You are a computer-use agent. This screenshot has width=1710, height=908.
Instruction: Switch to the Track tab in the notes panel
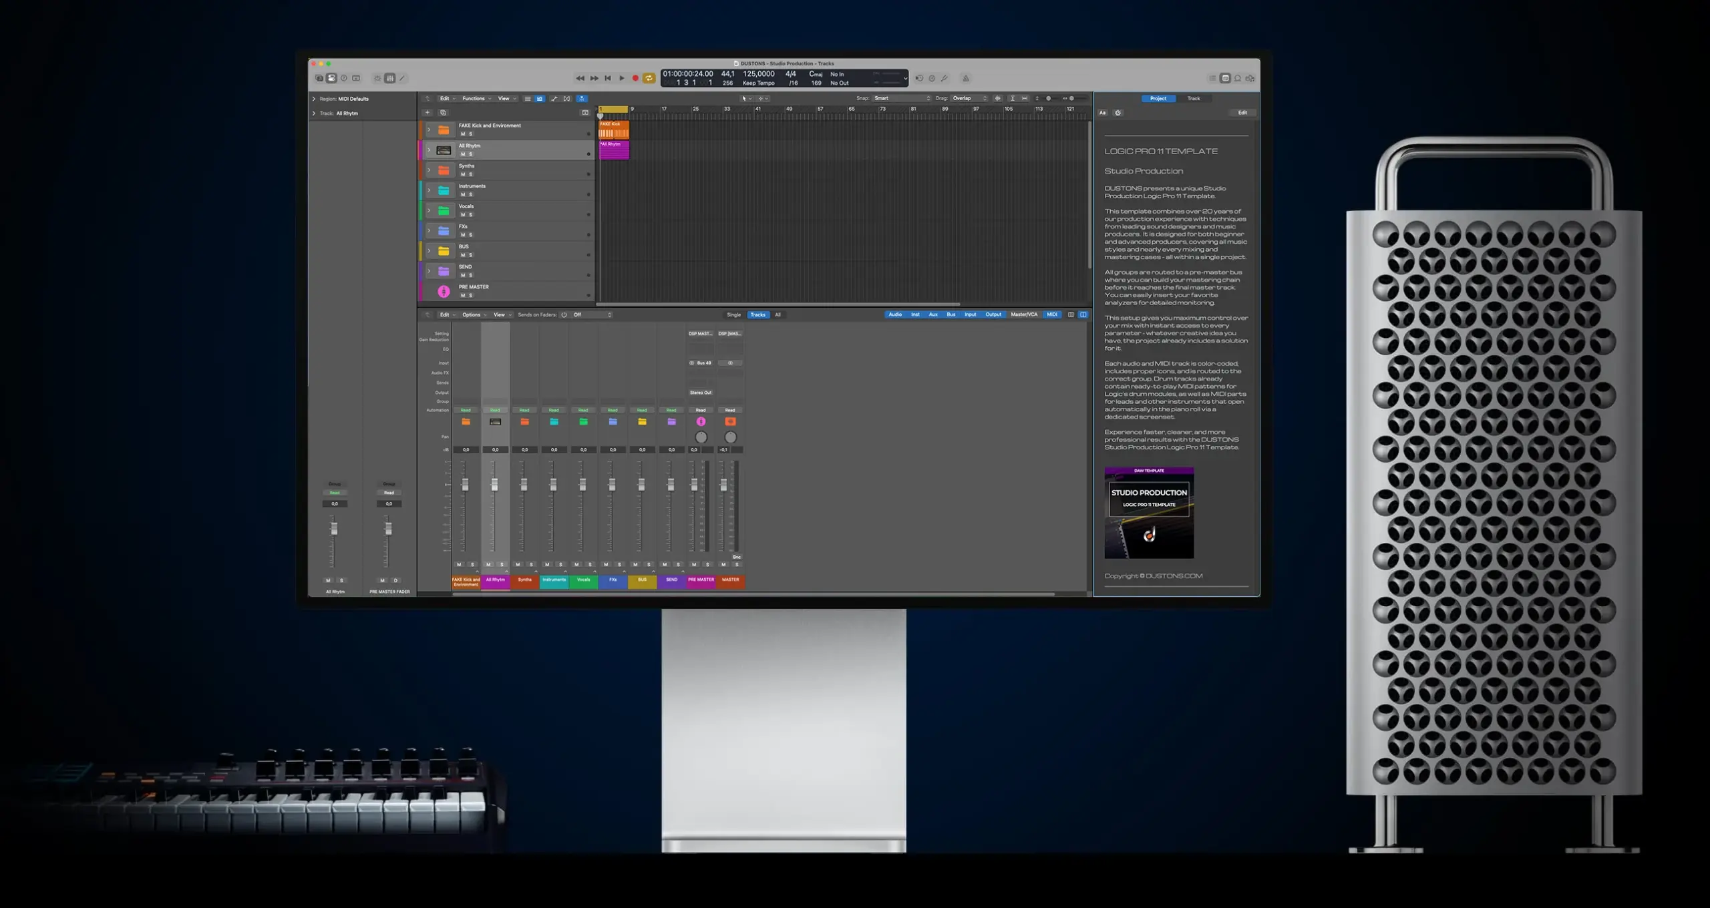1194,98
